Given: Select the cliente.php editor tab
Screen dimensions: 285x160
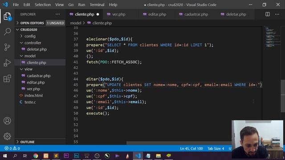Looking at the screenshot, I should (x=85, y=14).
